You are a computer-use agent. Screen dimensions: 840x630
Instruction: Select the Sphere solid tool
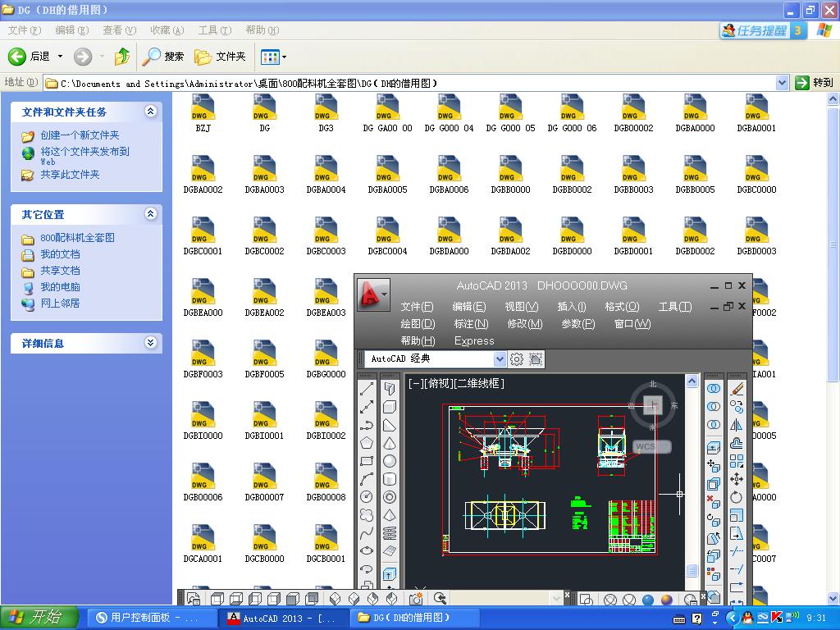pos(390,461)
